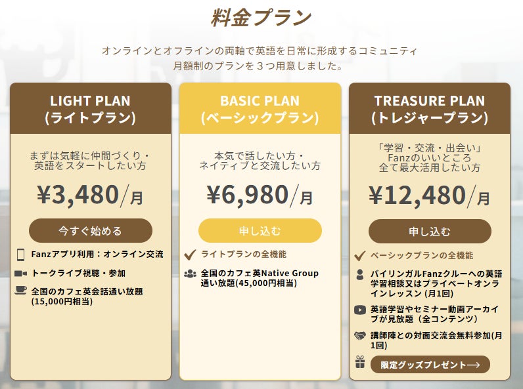Click the 料金プラン page heading
Viewport: 523px width, 389px height.
click(x=261, y=18)
